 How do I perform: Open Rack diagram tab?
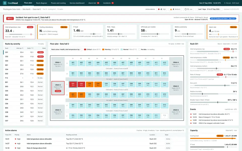click(x=42, y=3)
